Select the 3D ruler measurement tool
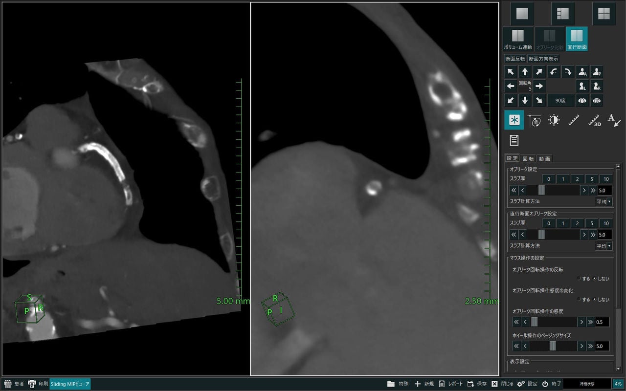The width and height of the screenshot is (626, 391). click(x=594, y=120)
